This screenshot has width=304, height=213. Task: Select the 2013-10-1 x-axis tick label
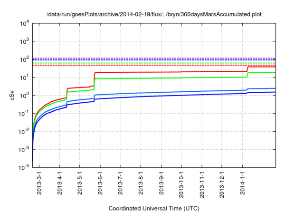tap(181, 184)
